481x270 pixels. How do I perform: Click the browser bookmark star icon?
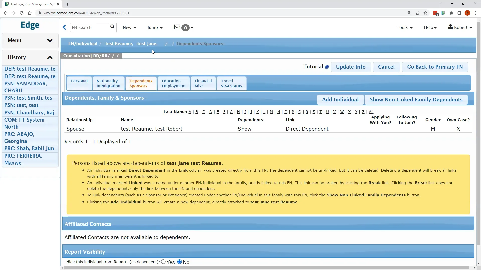425,13
